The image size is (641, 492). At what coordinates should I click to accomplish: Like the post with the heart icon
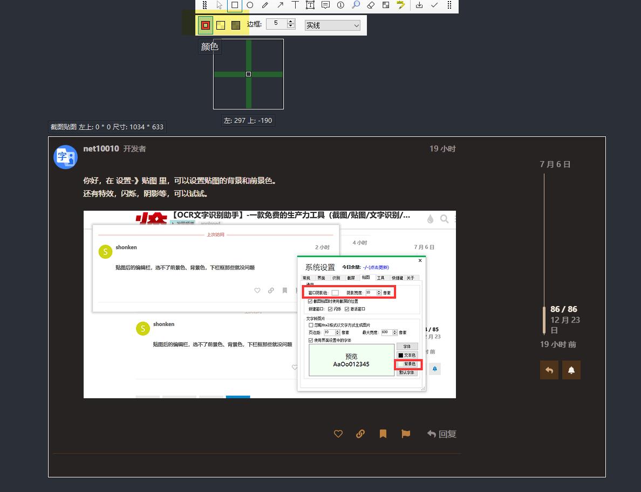point(338,434)
